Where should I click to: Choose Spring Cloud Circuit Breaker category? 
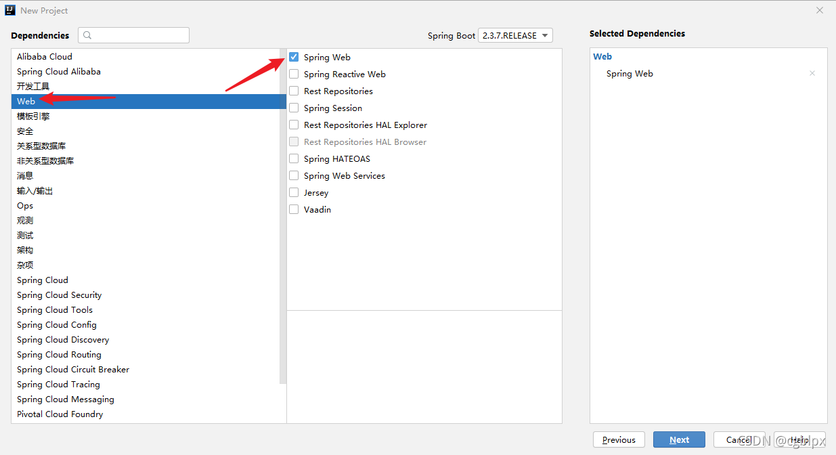click(146, 370)
